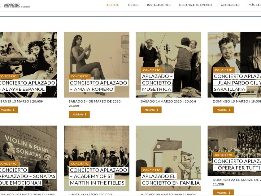Click Más info under Al Ayre Español
The image size is (261, 196).
click(8, 110)
